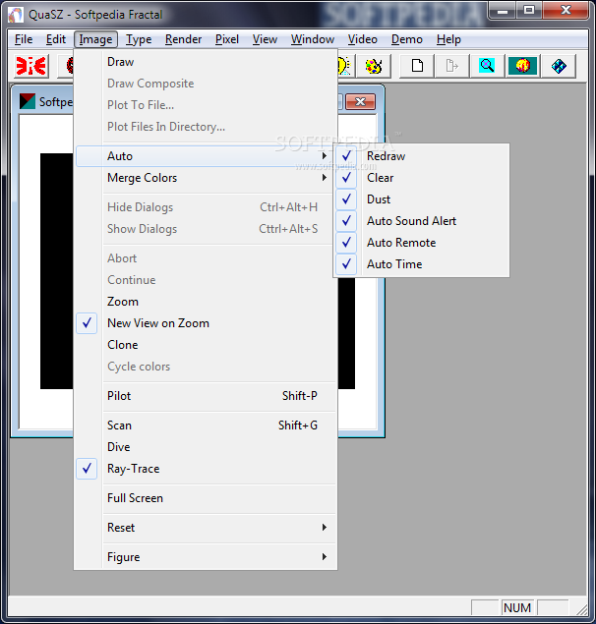Click the teal globe toolbar icon
This screenshot has height=624, width=596.
click(x=522, y=66)
